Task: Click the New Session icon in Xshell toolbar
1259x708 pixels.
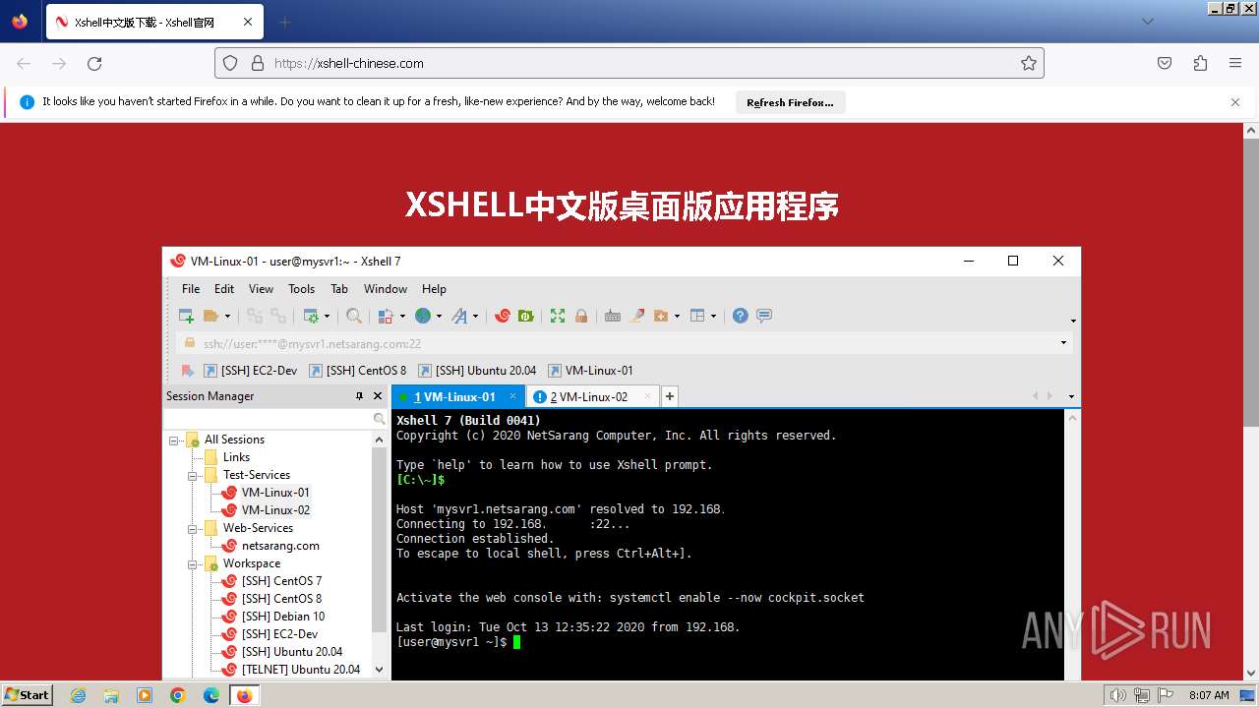Action: pos(186,316)
